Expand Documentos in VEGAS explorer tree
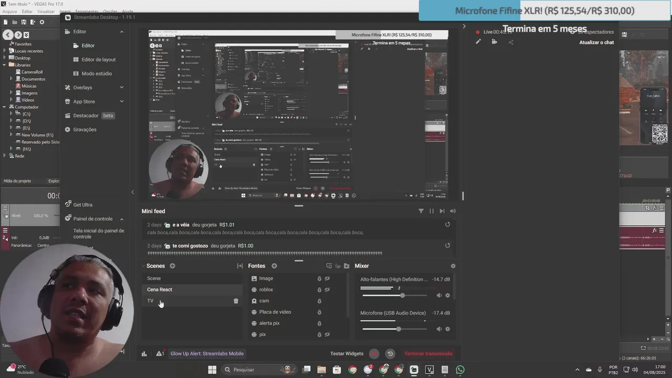This screenshot has width=672, height=378. point(11,79)
